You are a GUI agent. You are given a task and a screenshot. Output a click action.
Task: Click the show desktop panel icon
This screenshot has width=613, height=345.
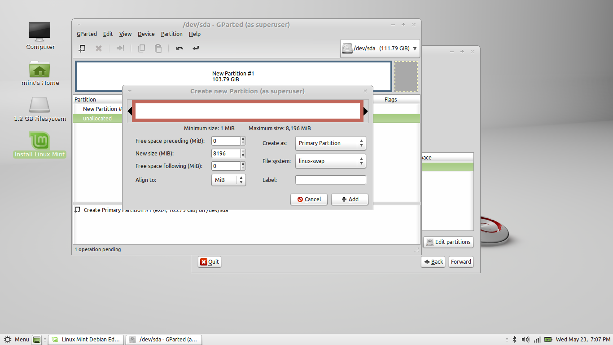coord(37,340)
